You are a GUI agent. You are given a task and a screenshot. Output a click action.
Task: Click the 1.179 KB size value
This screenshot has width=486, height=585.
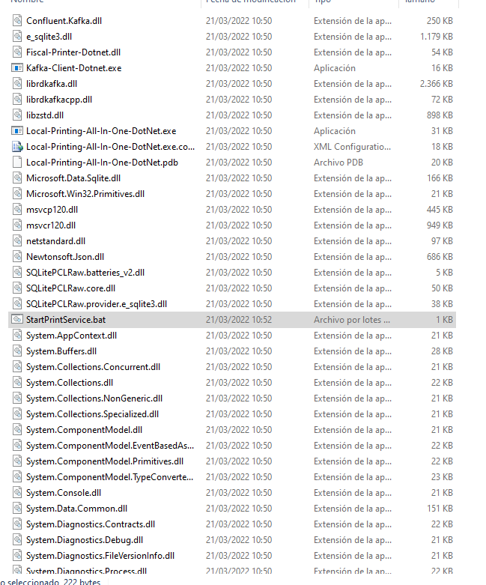coord(437,37)
